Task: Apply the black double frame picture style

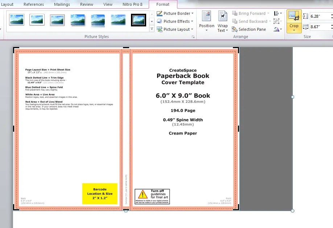Action: tap(138, 20)
